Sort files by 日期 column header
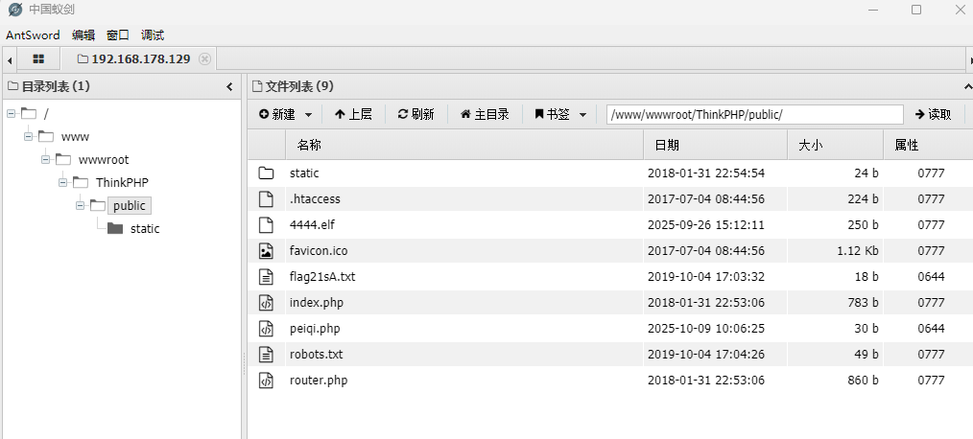The width and height of the screenshot is (973, 439). (x=716, y=145)
